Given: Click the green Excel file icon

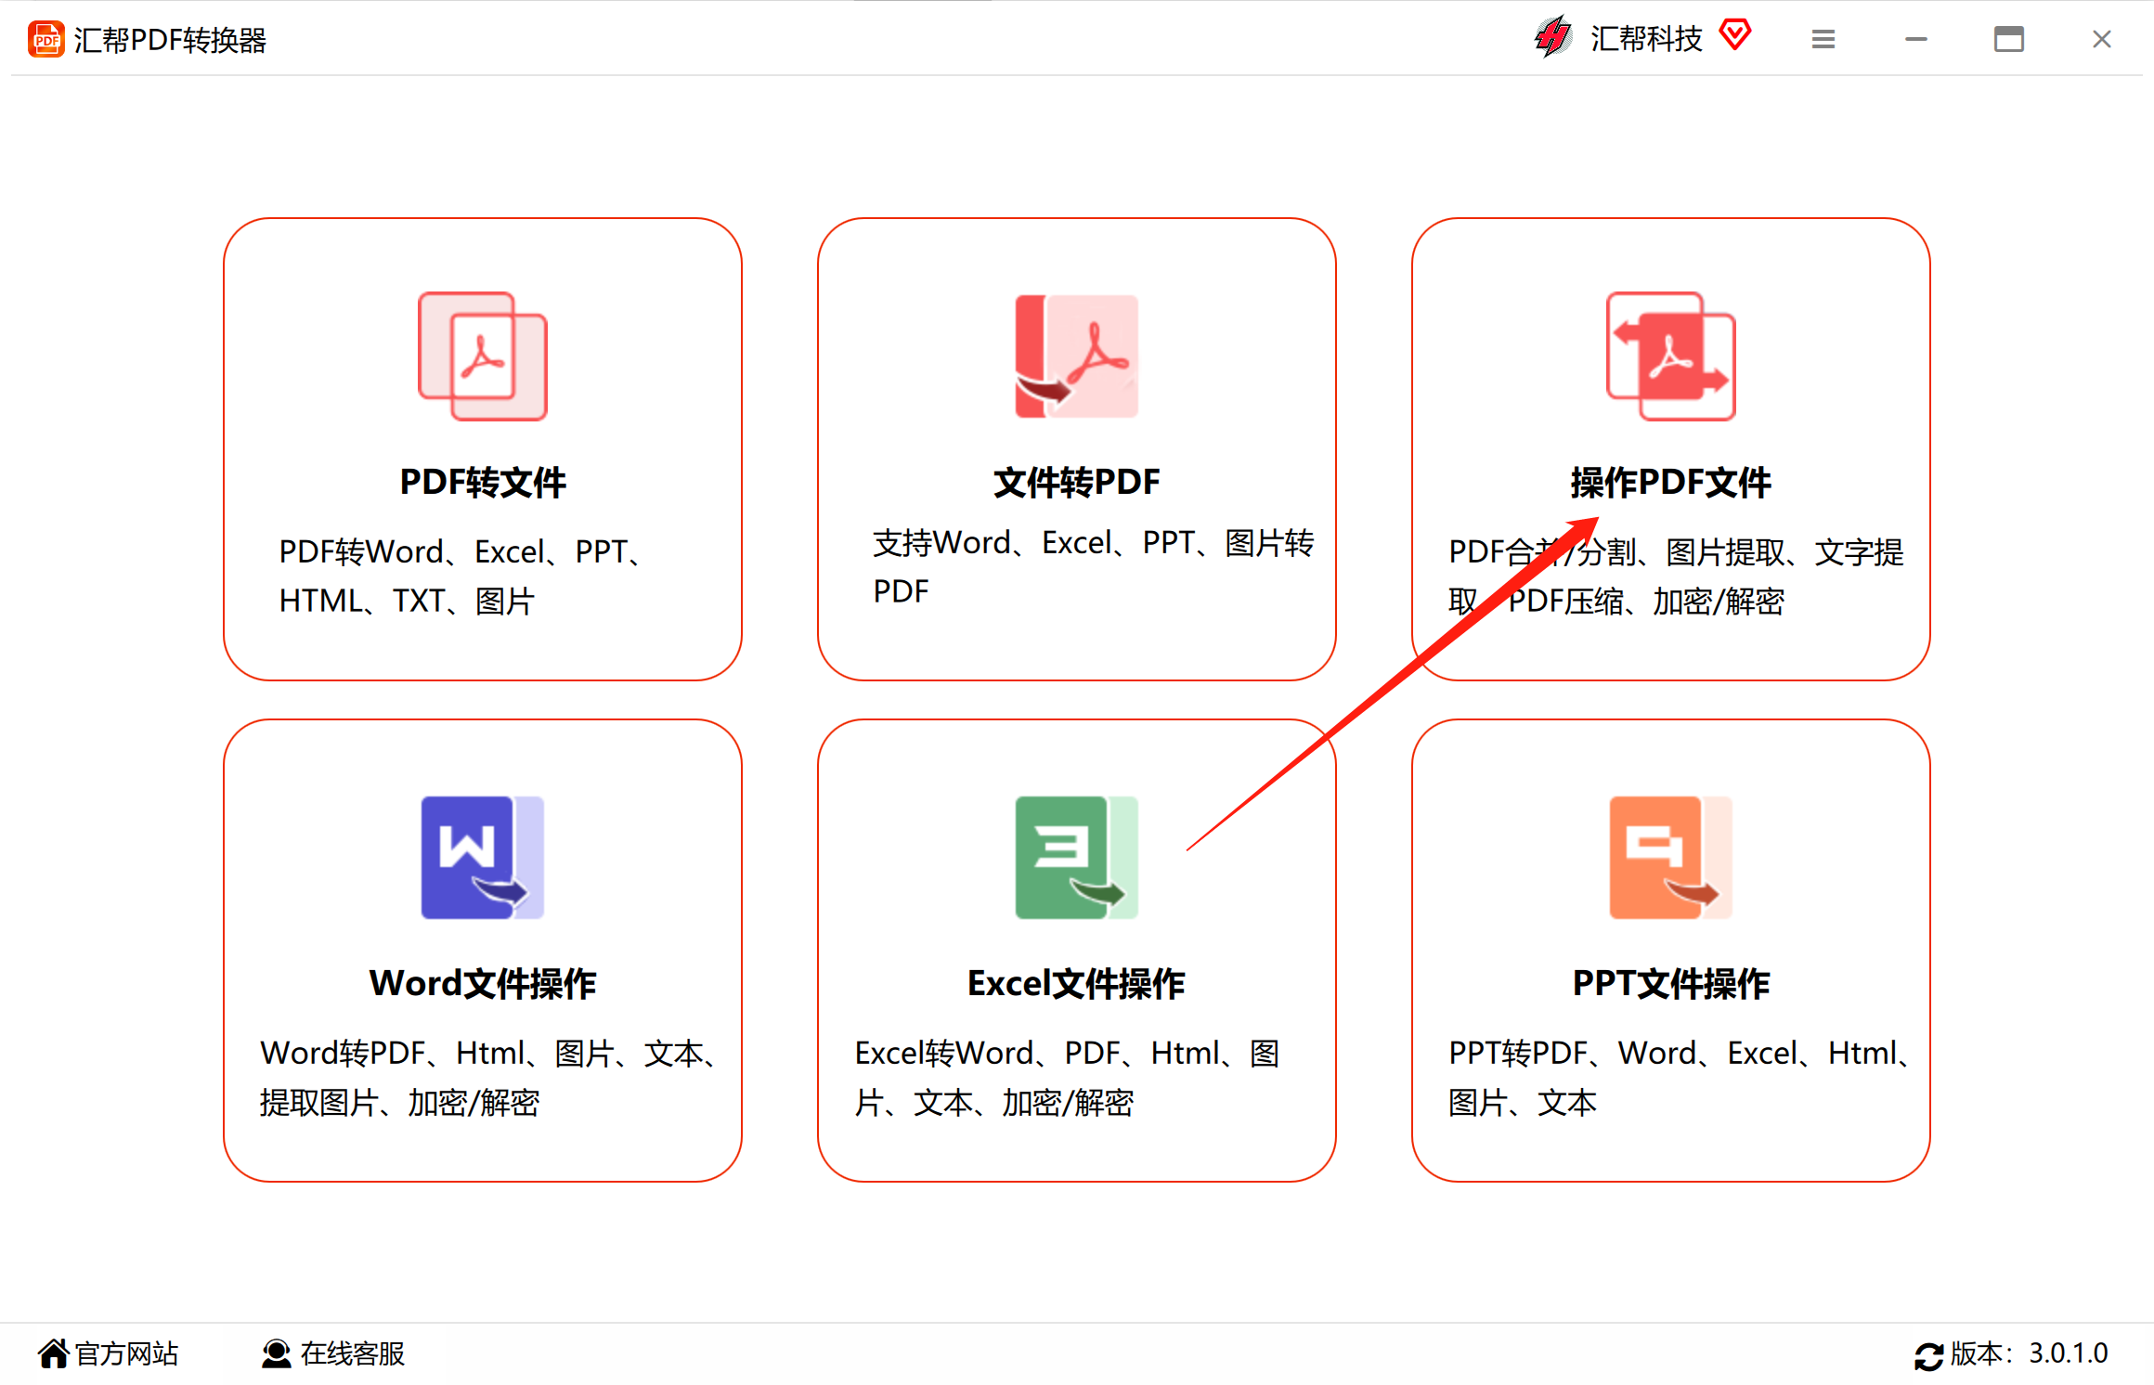Looking at the screenshot, I should tap(1077, 858).
